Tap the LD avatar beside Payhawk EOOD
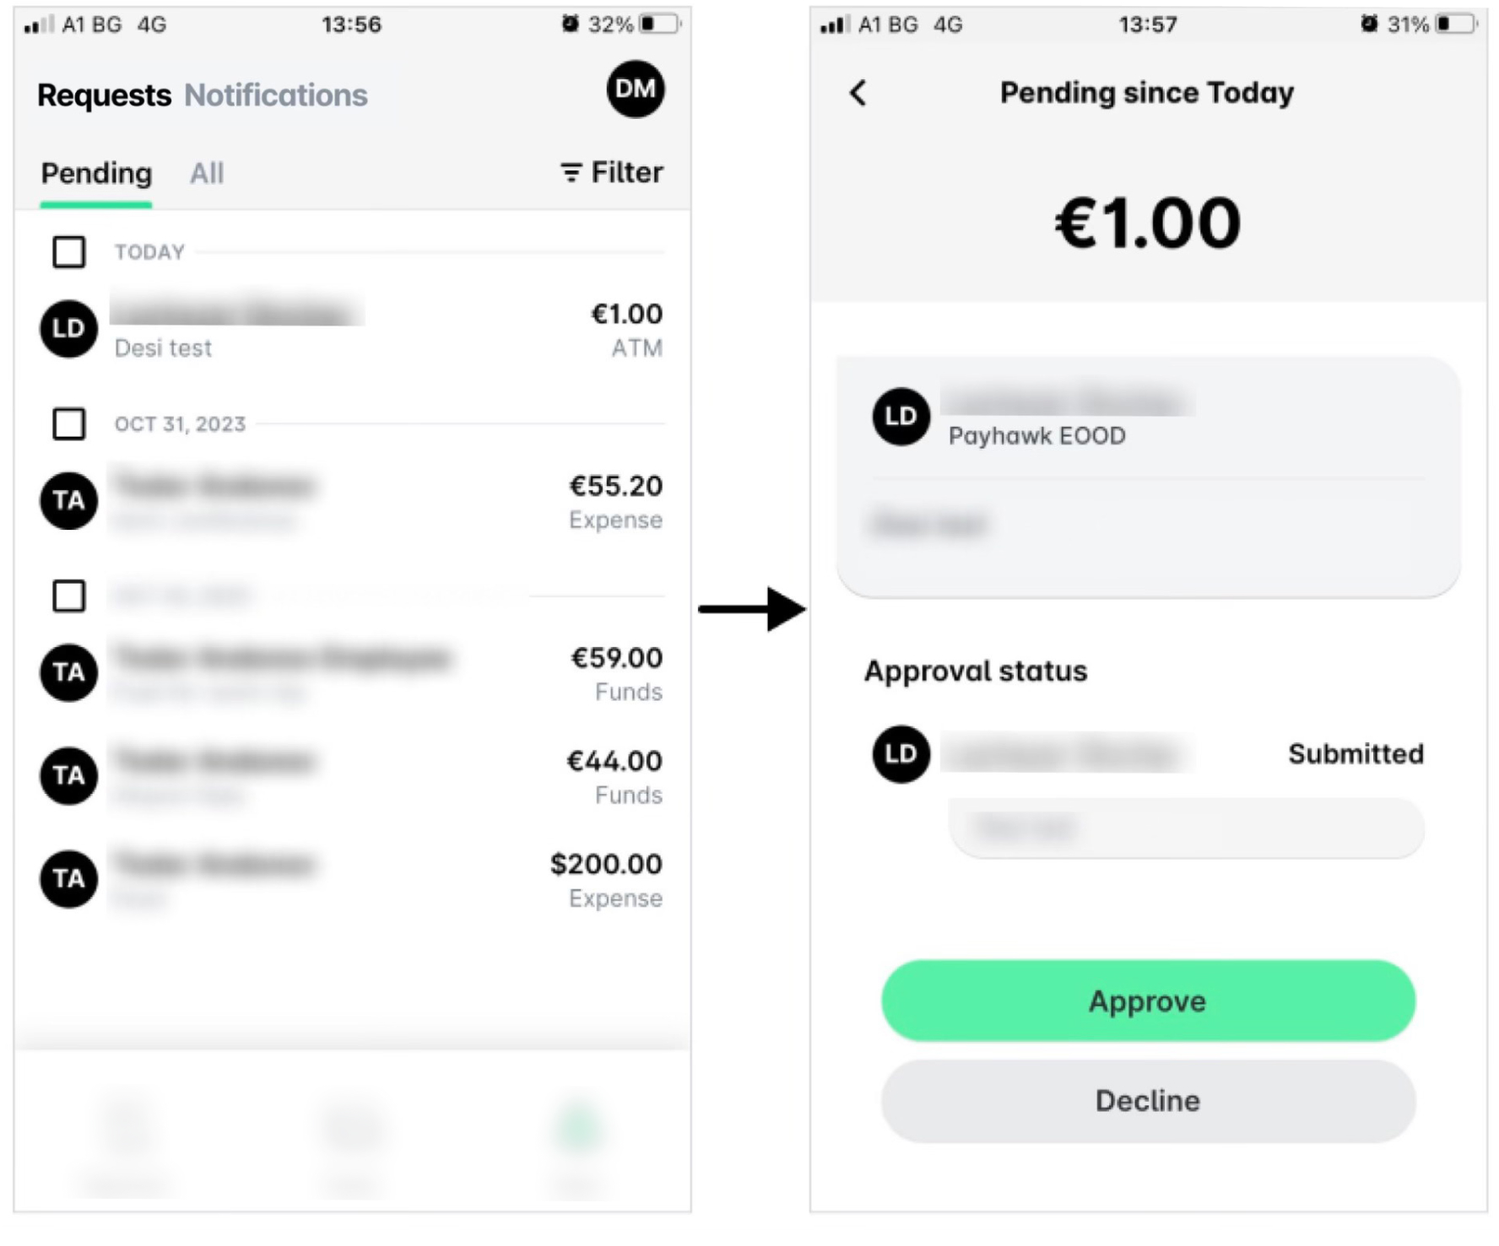1499x1246 pixels. pos(901,416)
